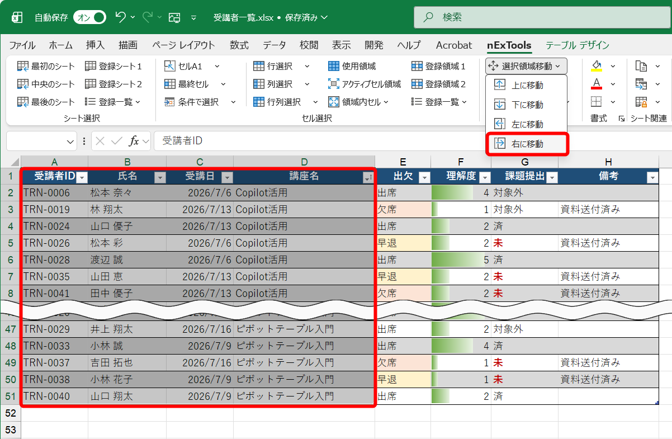Select the column E header

[403, 162]
